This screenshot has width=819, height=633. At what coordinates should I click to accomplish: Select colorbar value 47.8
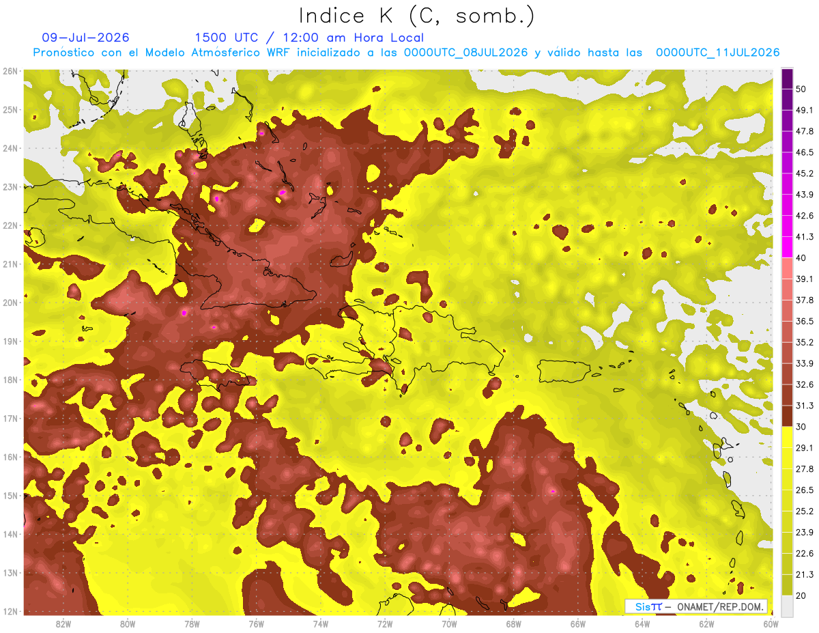(x=804, y=131)
